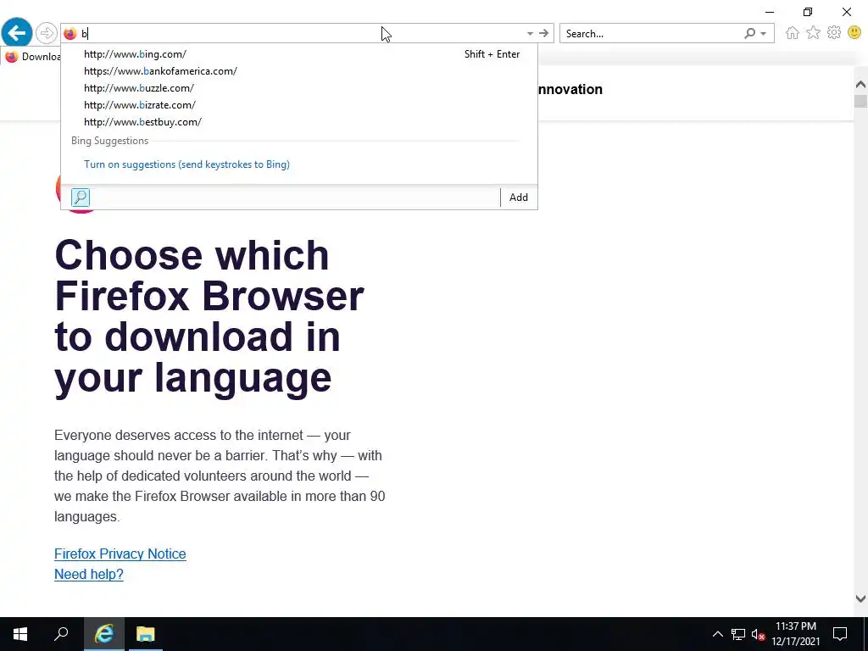Viewport: 868px width, 651px height.
Task: Click the search provider magnifier icon in dropdown
Action: tap(81, 198)
